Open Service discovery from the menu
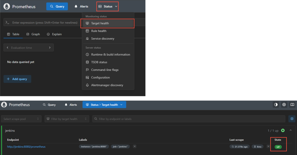This screenshot has width=297, height=155. (103, 39)
